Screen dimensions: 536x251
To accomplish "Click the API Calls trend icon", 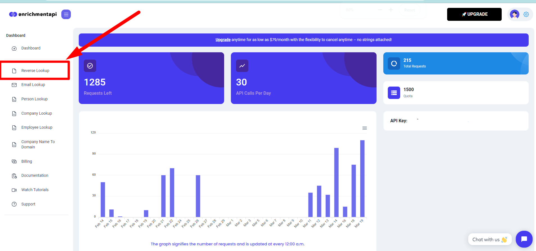I will [242, 66].
